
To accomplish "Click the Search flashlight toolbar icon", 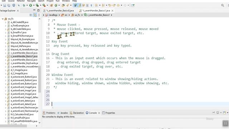I will click(x=68, y=5).
